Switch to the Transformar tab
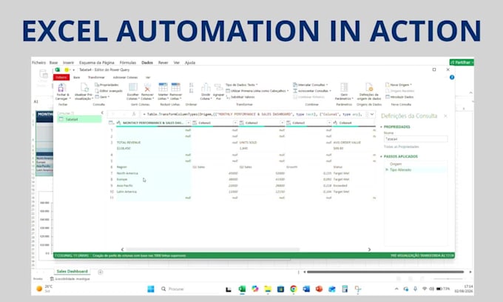 tap(96, 77)
